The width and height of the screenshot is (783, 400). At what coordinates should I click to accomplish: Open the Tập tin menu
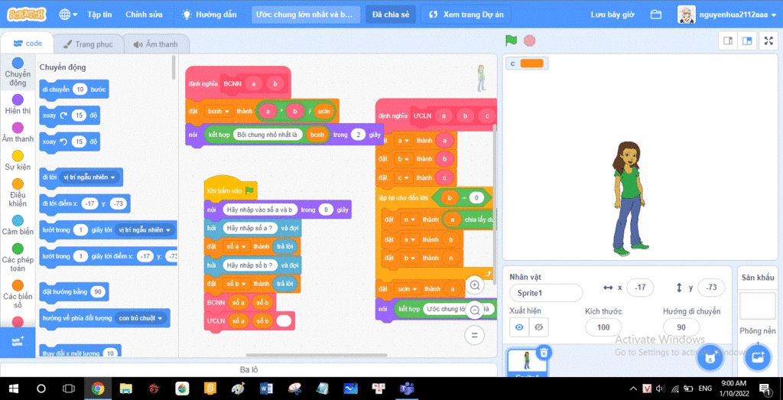click(99, 15)
